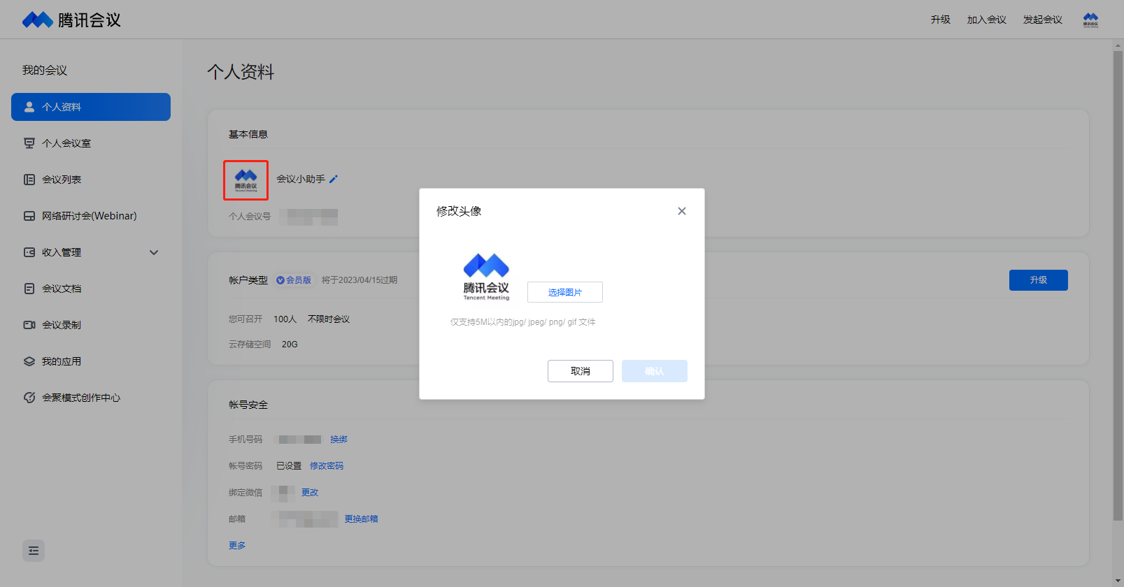The height and width of the screenshot is (587, 1124).
Task: Click the file format hint text in dialog
Action: (523, 322)
